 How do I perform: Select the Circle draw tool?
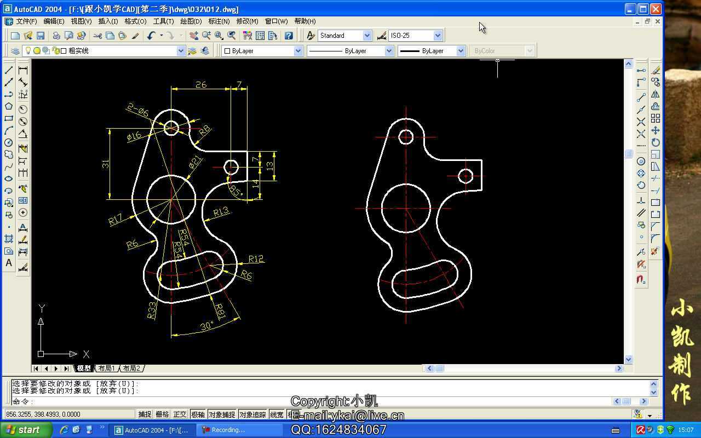9,142
